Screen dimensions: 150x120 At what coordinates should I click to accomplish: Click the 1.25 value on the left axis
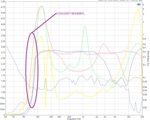pos(3,87)
